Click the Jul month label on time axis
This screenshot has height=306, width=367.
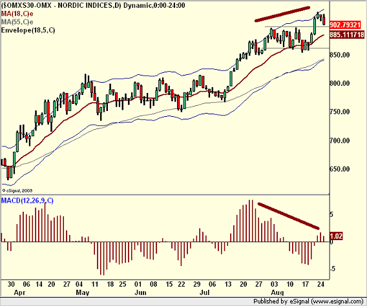[204, 292]
